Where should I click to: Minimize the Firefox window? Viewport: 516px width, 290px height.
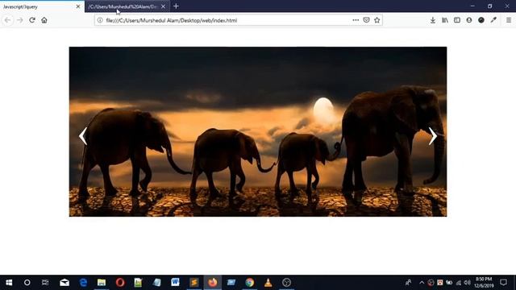tap(472, 6)
